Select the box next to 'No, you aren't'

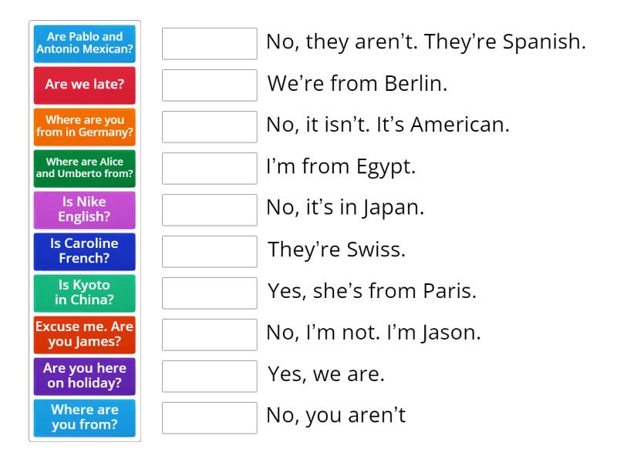coord(210,418)
